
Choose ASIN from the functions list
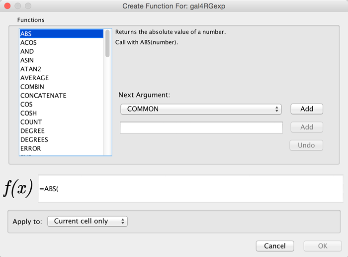(27, 60)
